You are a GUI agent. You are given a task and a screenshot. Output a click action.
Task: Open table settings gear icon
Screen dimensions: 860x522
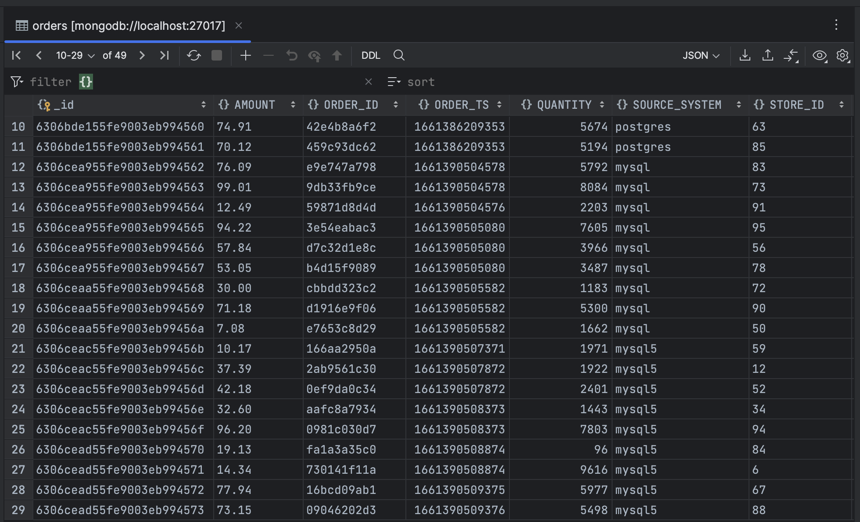coord(842,55)
